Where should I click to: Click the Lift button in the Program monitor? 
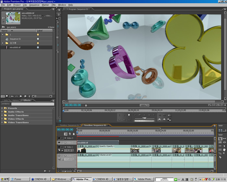(x=160, y=115)
